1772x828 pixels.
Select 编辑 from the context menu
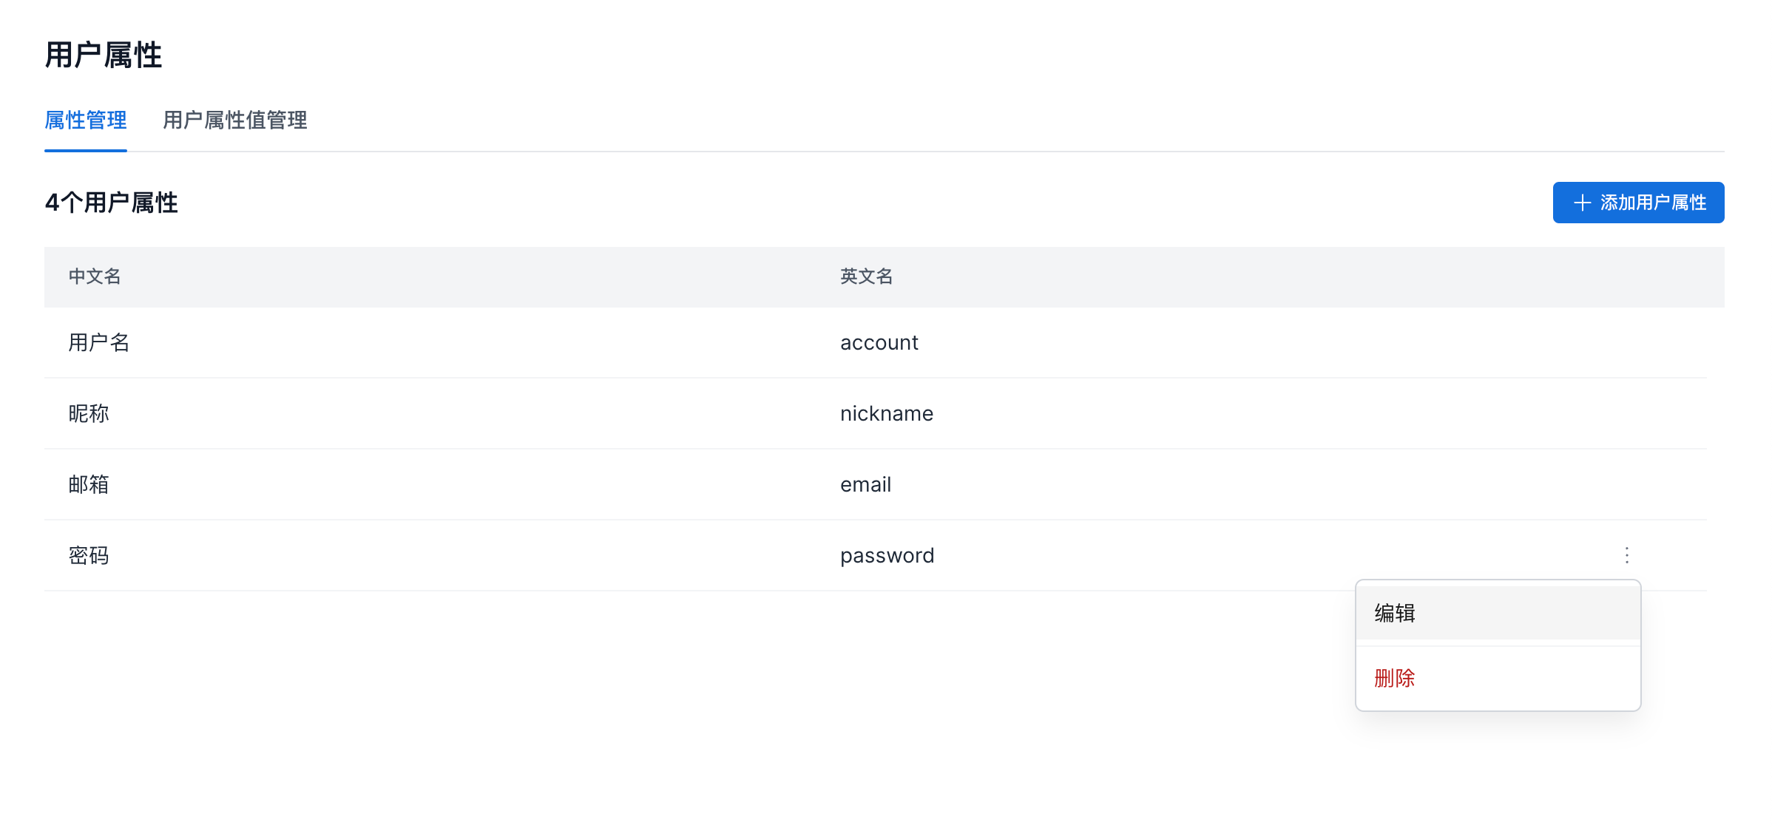coord(1395,613)
